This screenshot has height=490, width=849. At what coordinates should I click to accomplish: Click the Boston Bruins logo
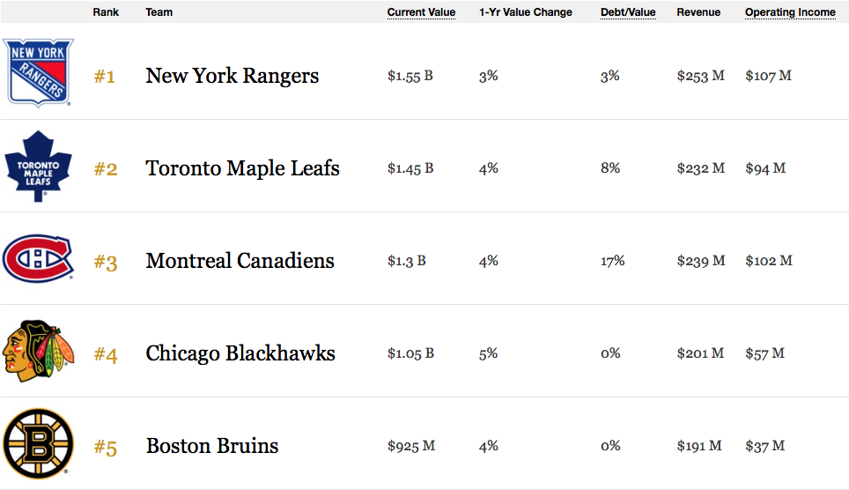coord(38,443)
